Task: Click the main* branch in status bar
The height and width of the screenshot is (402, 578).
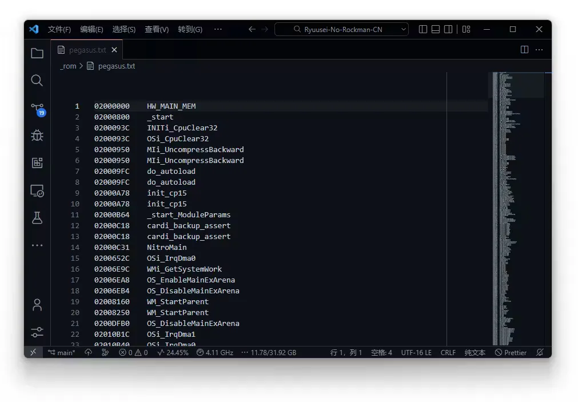Action: 62,353
